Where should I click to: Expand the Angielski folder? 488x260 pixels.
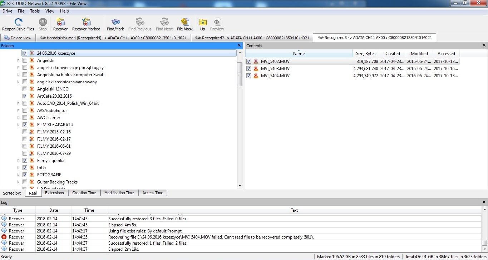[19, 60]
